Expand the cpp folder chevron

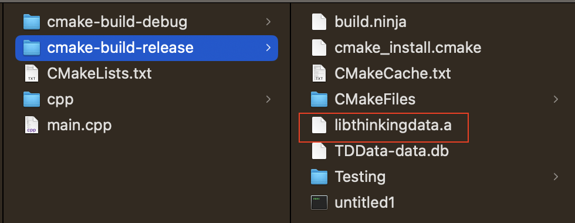pos(269,99)
